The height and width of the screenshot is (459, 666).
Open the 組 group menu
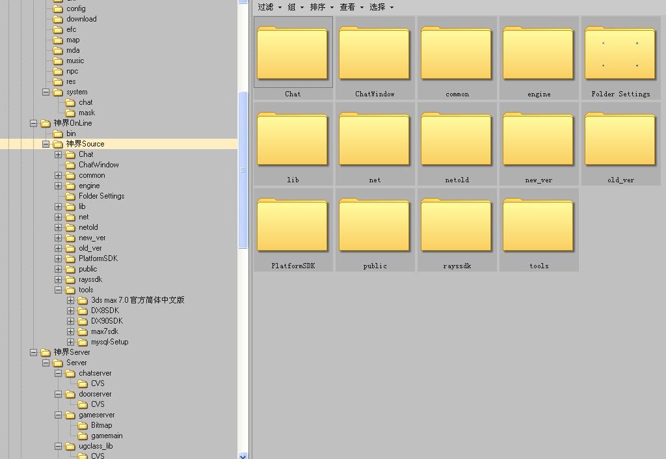coord(296,7)
